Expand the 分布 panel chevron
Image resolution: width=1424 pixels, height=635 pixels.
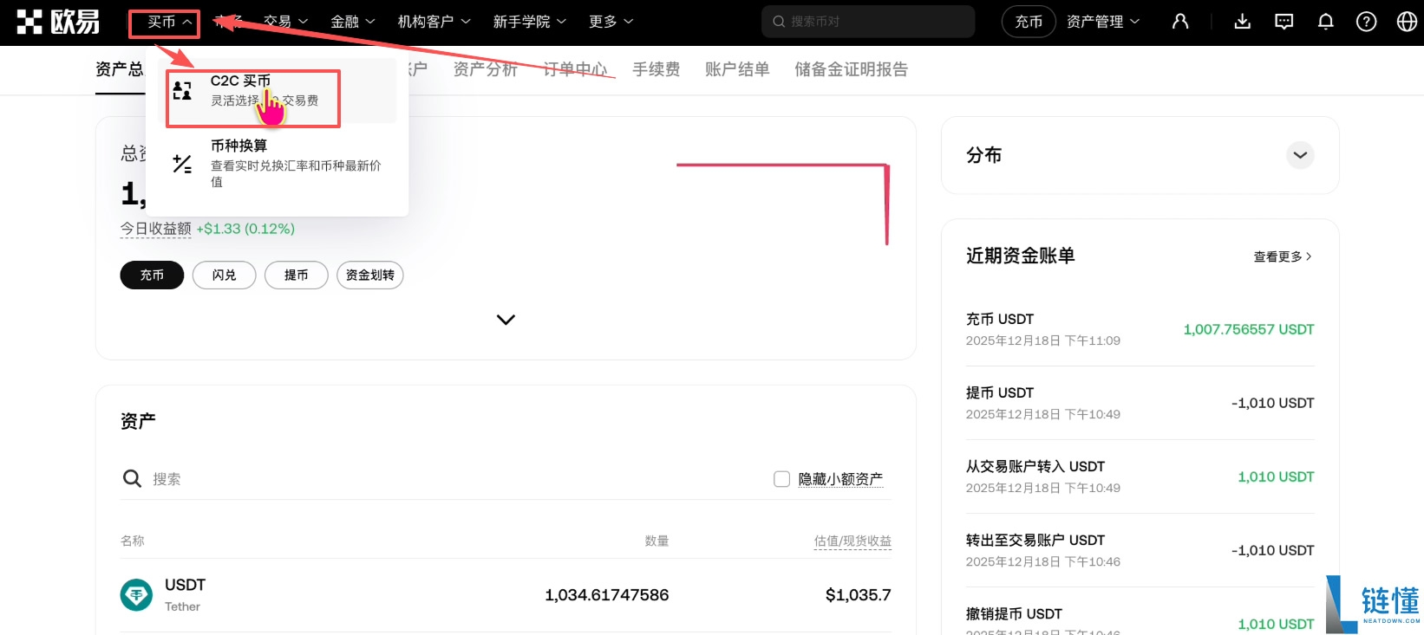tap(1300, 155)
